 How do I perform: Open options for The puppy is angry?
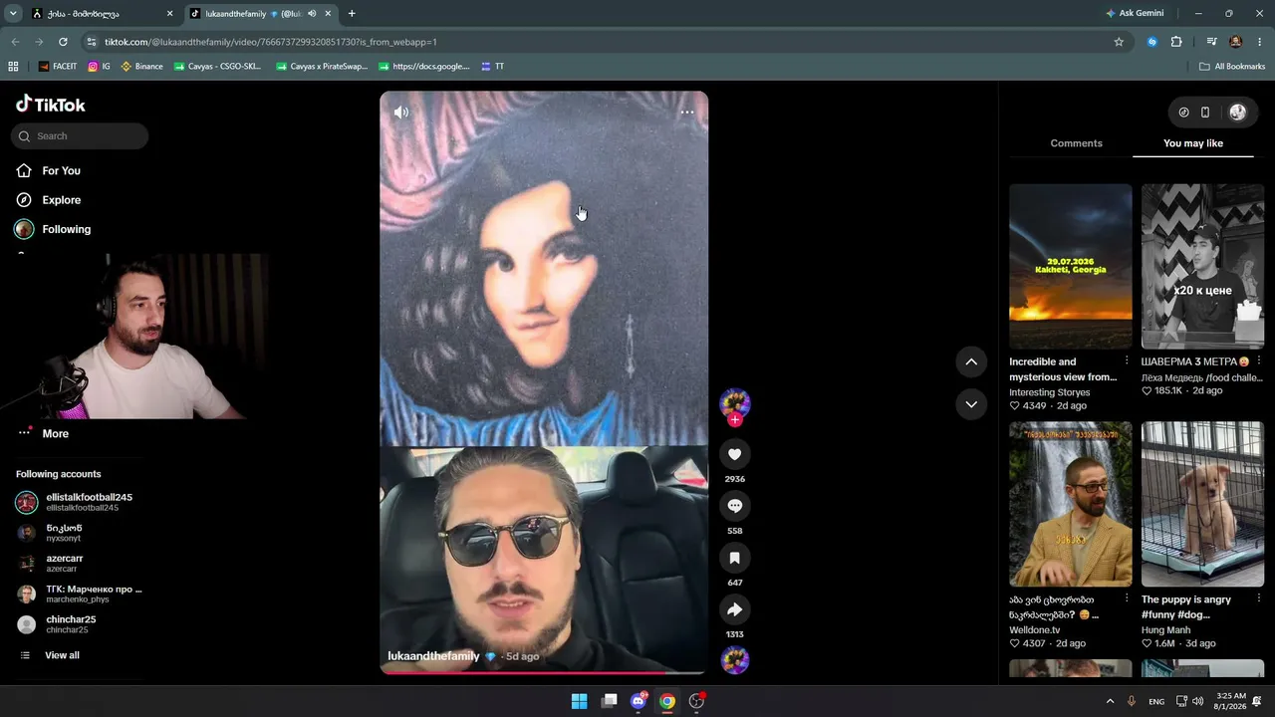[x=1259, y=598]
